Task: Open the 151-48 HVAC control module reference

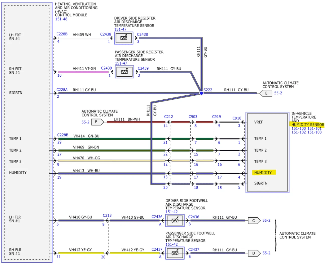Action: [x=61, y=19]
